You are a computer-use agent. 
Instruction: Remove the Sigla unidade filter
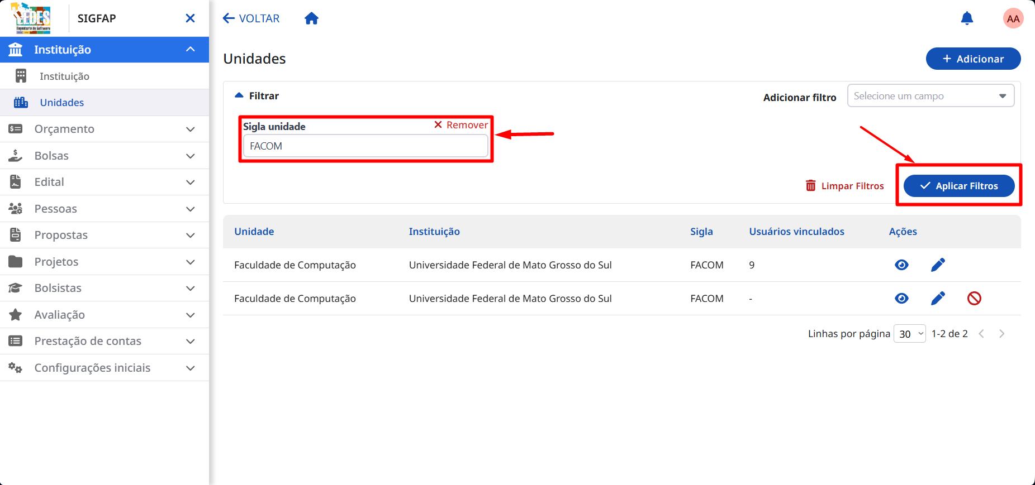click(461, 125)
